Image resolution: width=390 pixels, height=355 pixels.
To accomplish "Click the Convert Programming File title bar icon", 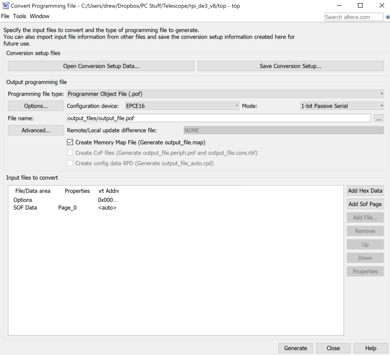I will point(6,6).
